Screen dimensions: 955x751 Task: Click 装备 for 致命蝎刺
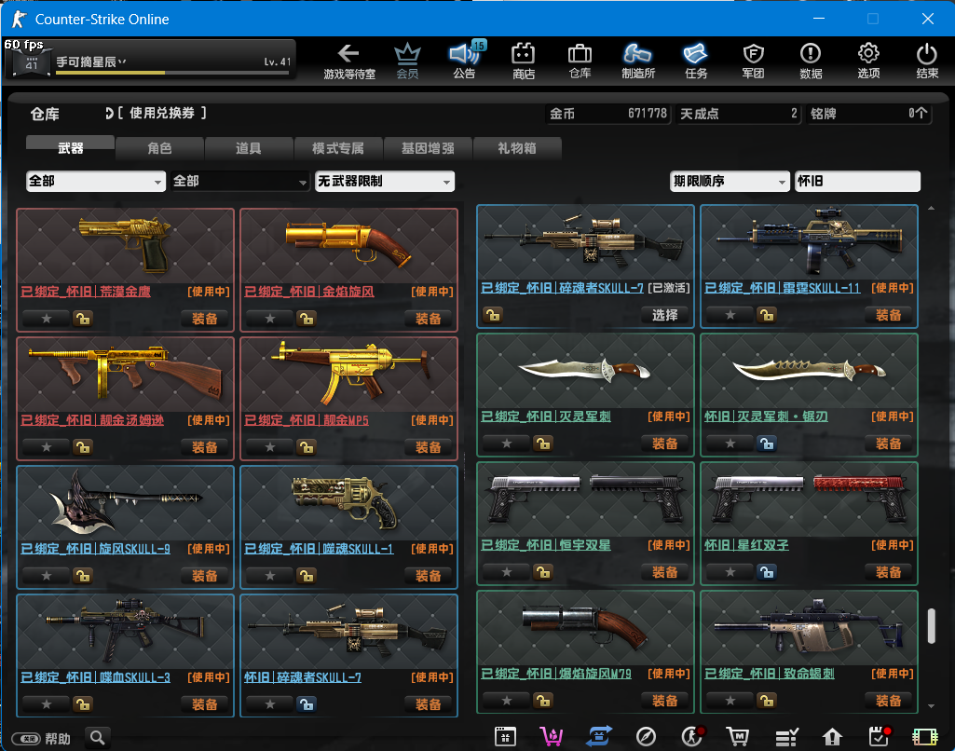click(x=888, y=701)
